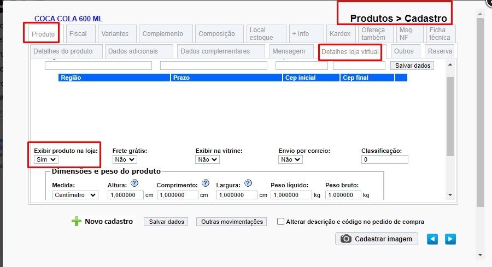Click the Altura help question-mark icon

[x=134, y=183]
